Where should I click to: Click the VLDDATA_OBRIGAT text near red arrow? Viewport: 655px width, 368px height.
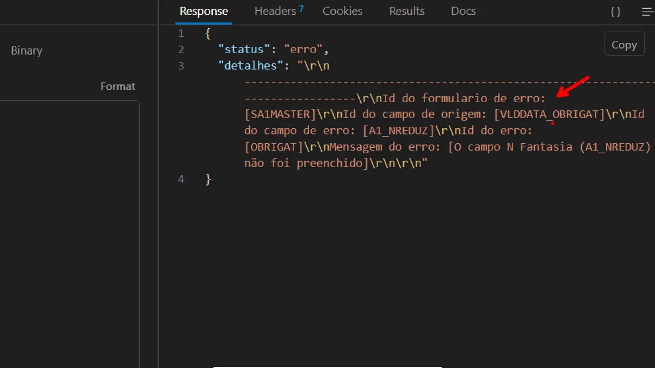(x=549, y=114)
